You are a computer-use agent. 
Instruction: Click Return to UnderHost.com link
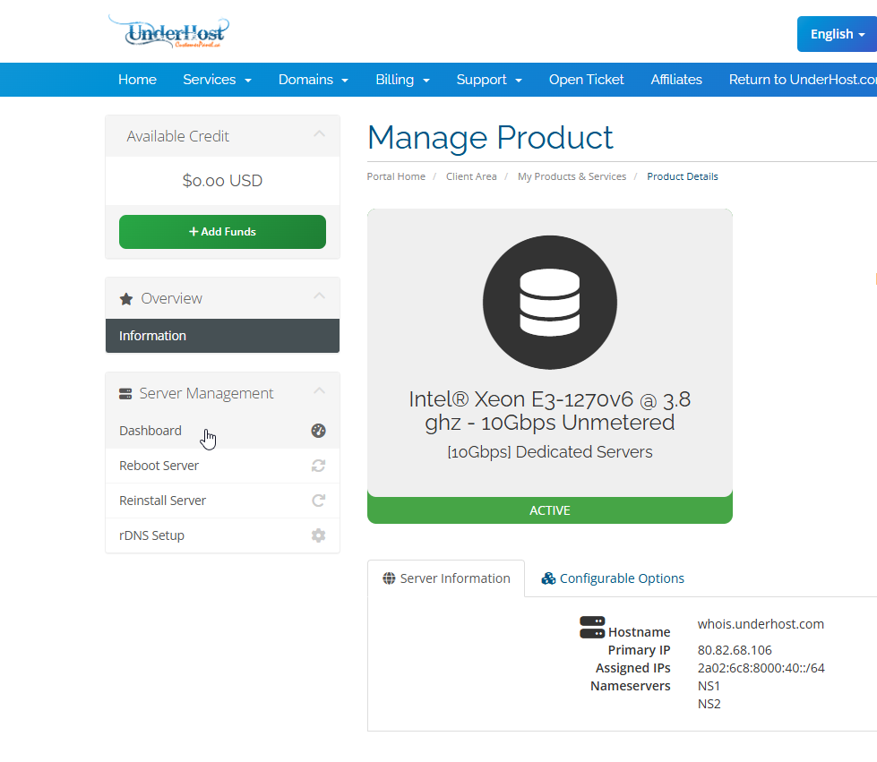(x=803, y=80)
